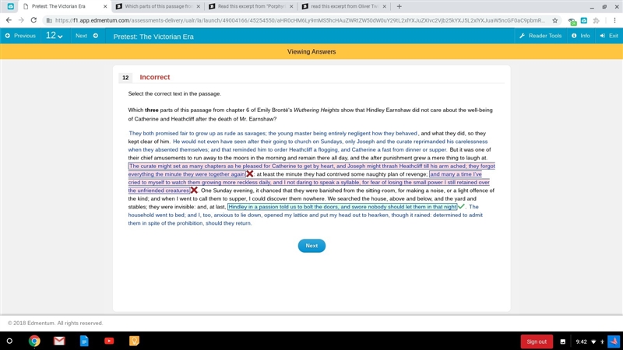
Task: Close the 'Which parts of this passage' tab
Action: (199, 6)
